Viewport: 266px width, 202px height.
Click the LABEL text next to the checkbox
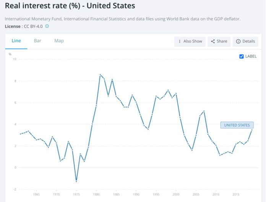[251, 56]
